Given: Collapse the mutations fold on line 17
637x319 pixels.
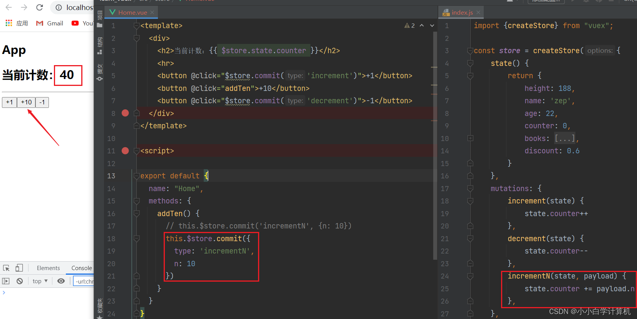Looking at the screenshot, I should 470,188.
